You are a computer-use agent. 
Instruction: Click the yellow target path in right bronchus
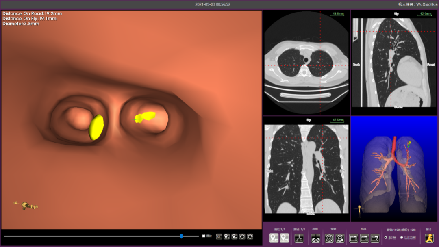coord(145,117)
